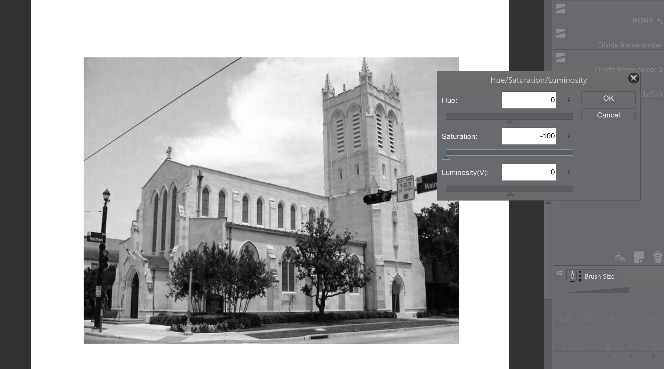The width and height of the screenshot is (664, 369).
Task: Click the Hue value stepper arrows
Action: [x=569, y=100]
